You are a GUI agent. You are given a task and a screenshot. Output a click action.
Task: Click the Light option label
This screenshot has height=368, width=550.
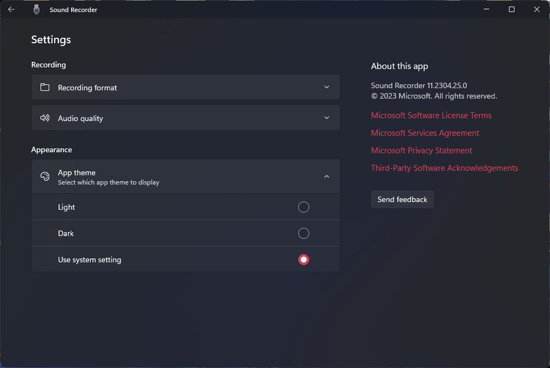66,207
